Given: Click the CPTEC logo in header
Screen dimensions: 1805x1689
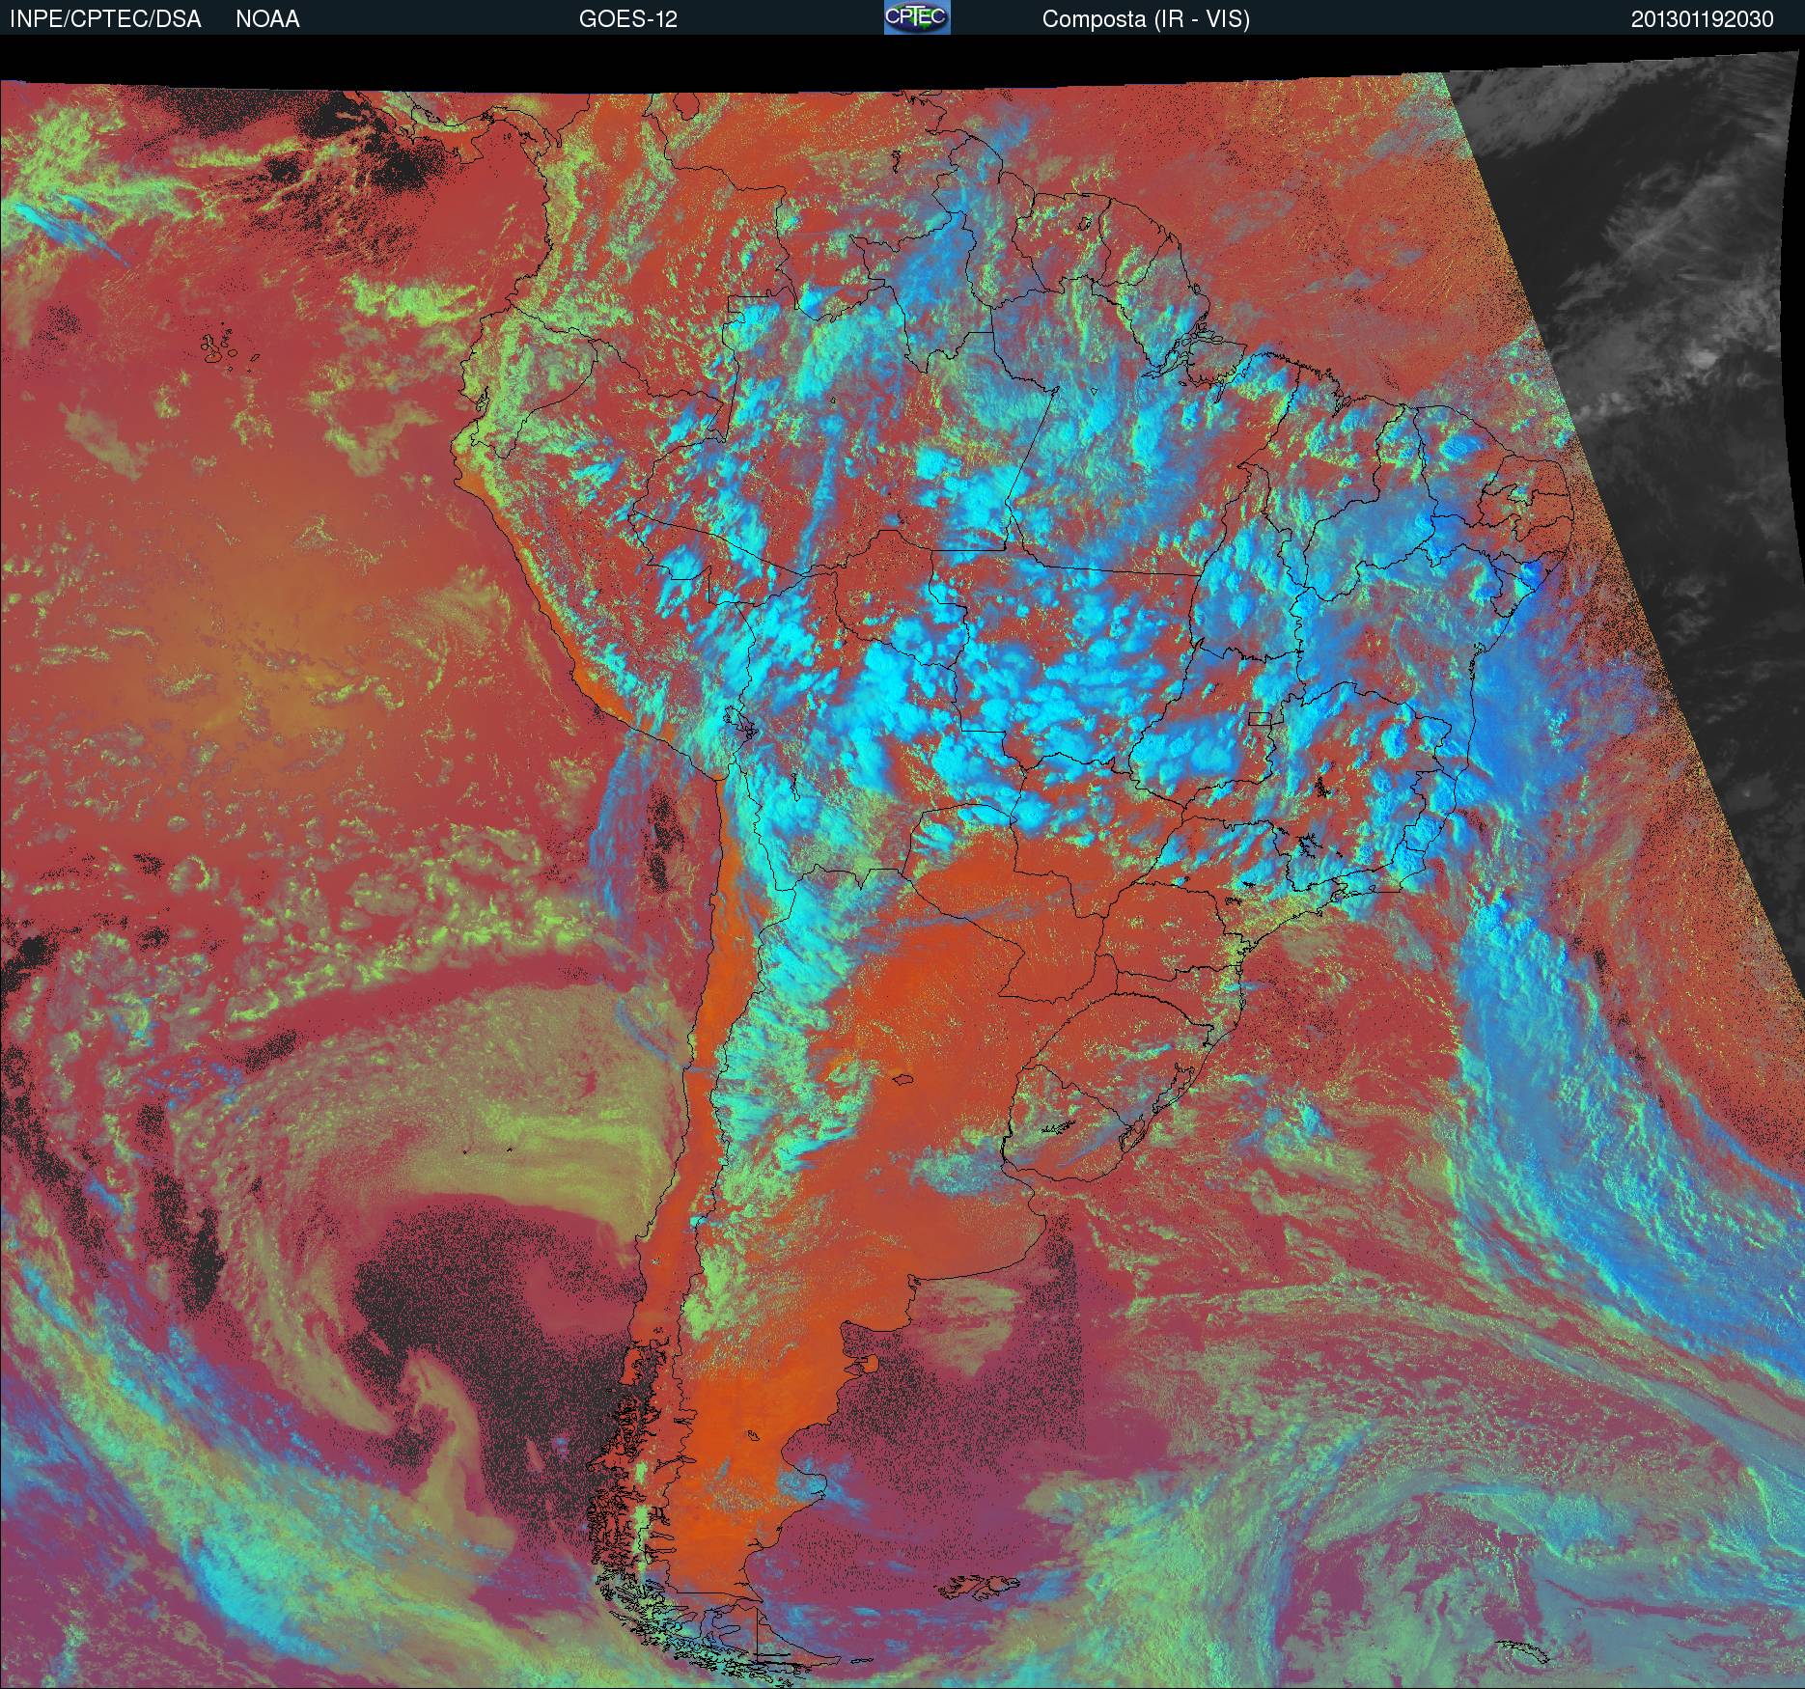Looking at the screenshot, I should point(916,17).
